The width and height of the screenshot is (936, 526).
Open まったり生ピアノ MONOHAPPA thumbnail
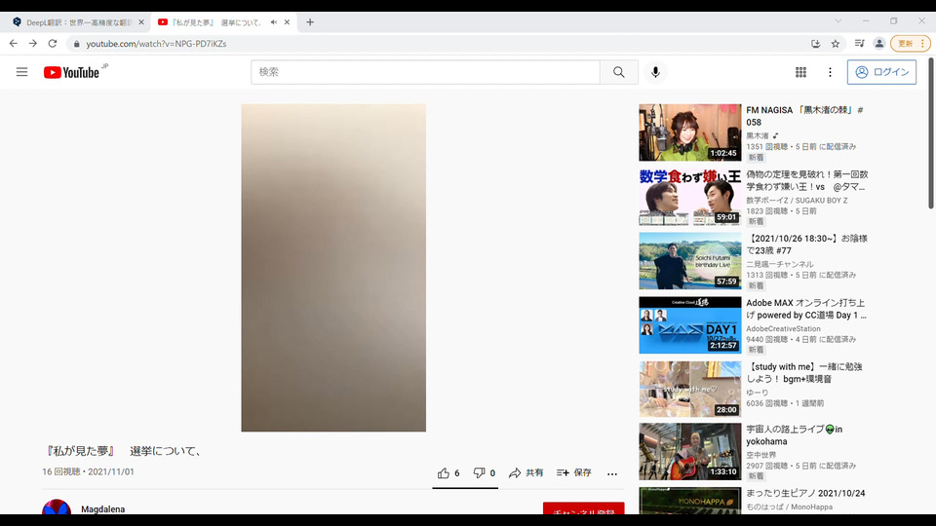click(x=690, y=501)
